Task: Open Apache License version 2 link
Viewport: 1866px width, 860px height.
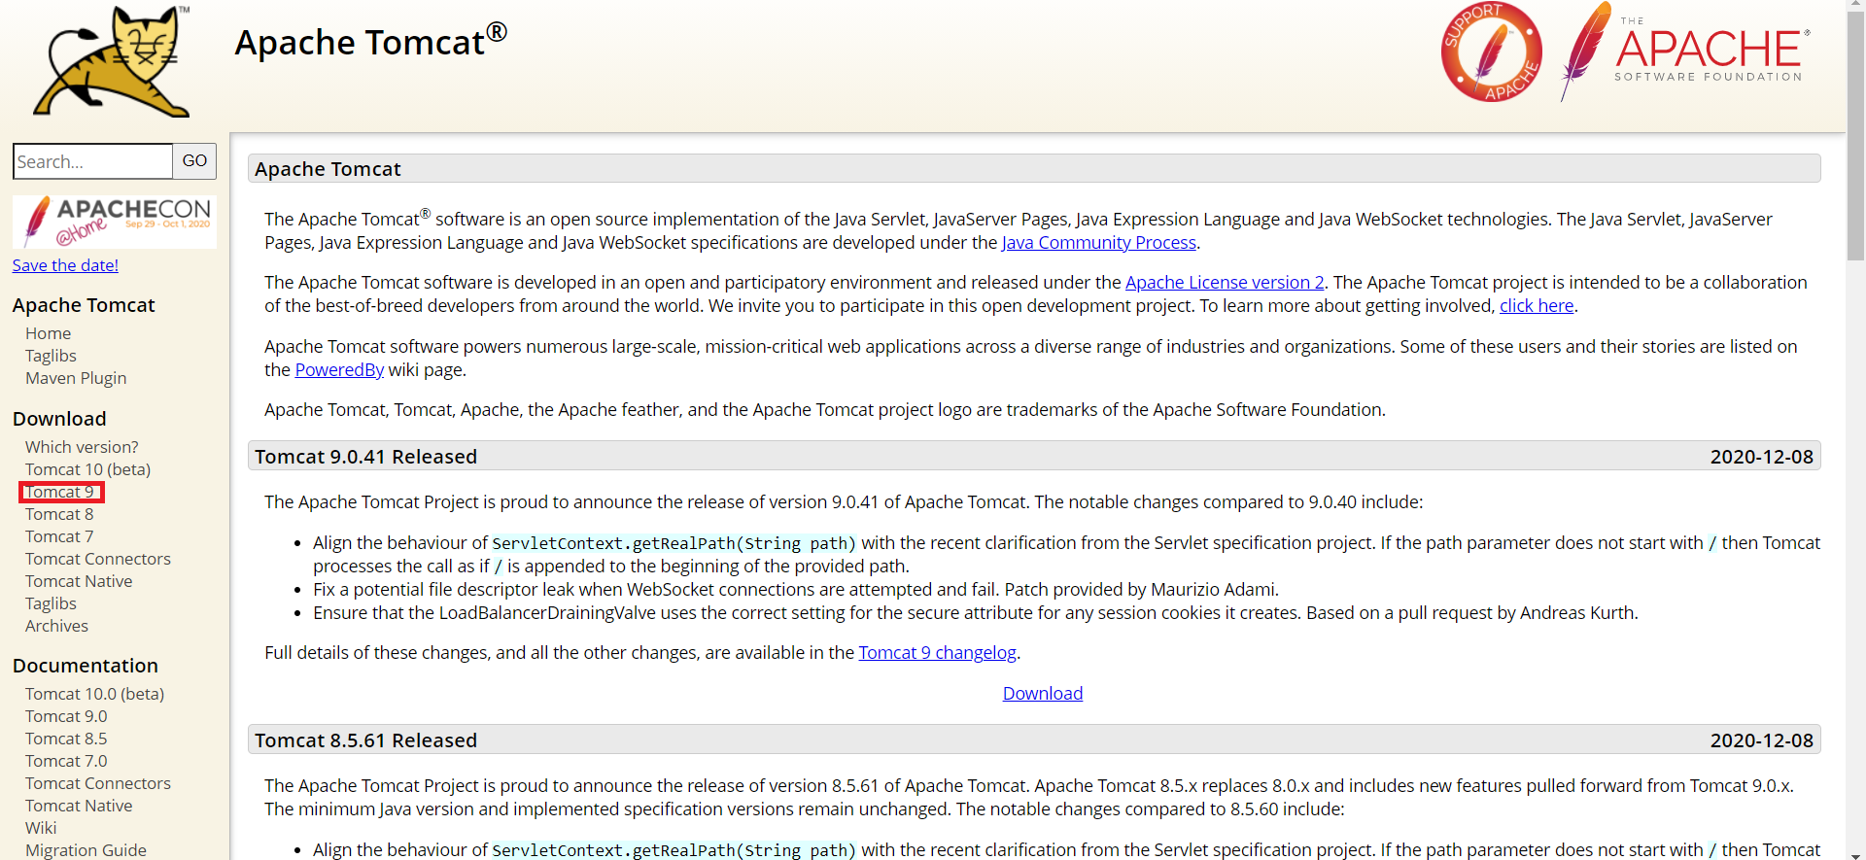Action: pos(1225,282)
